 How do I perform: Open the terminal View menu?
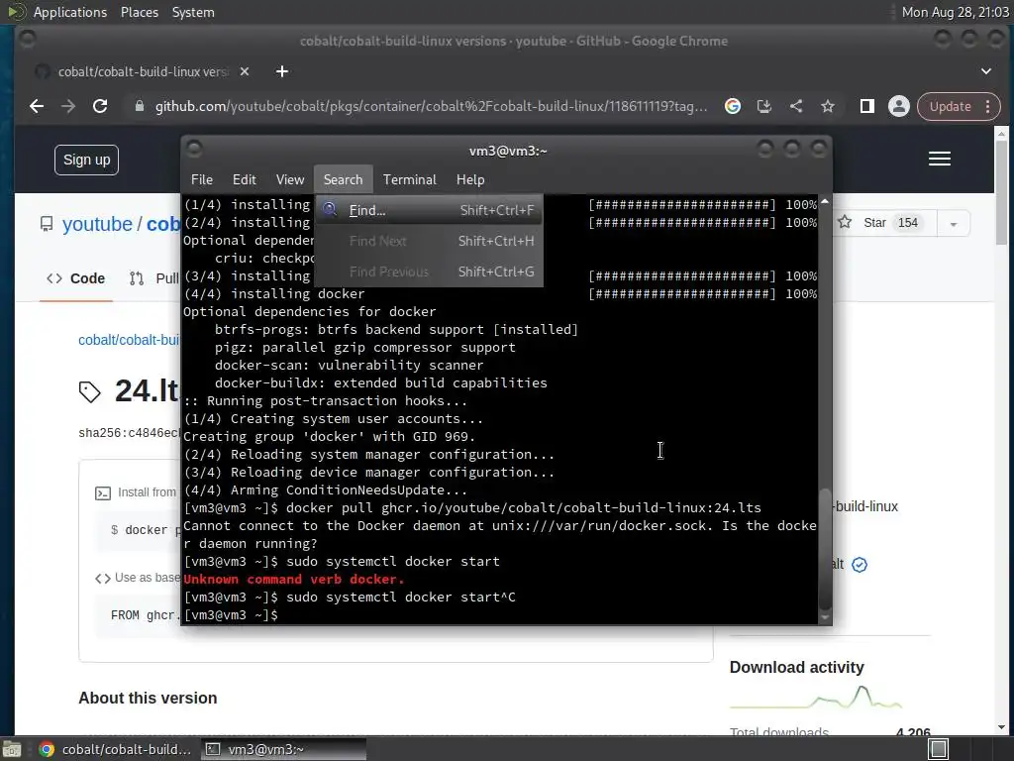(290, 179)
